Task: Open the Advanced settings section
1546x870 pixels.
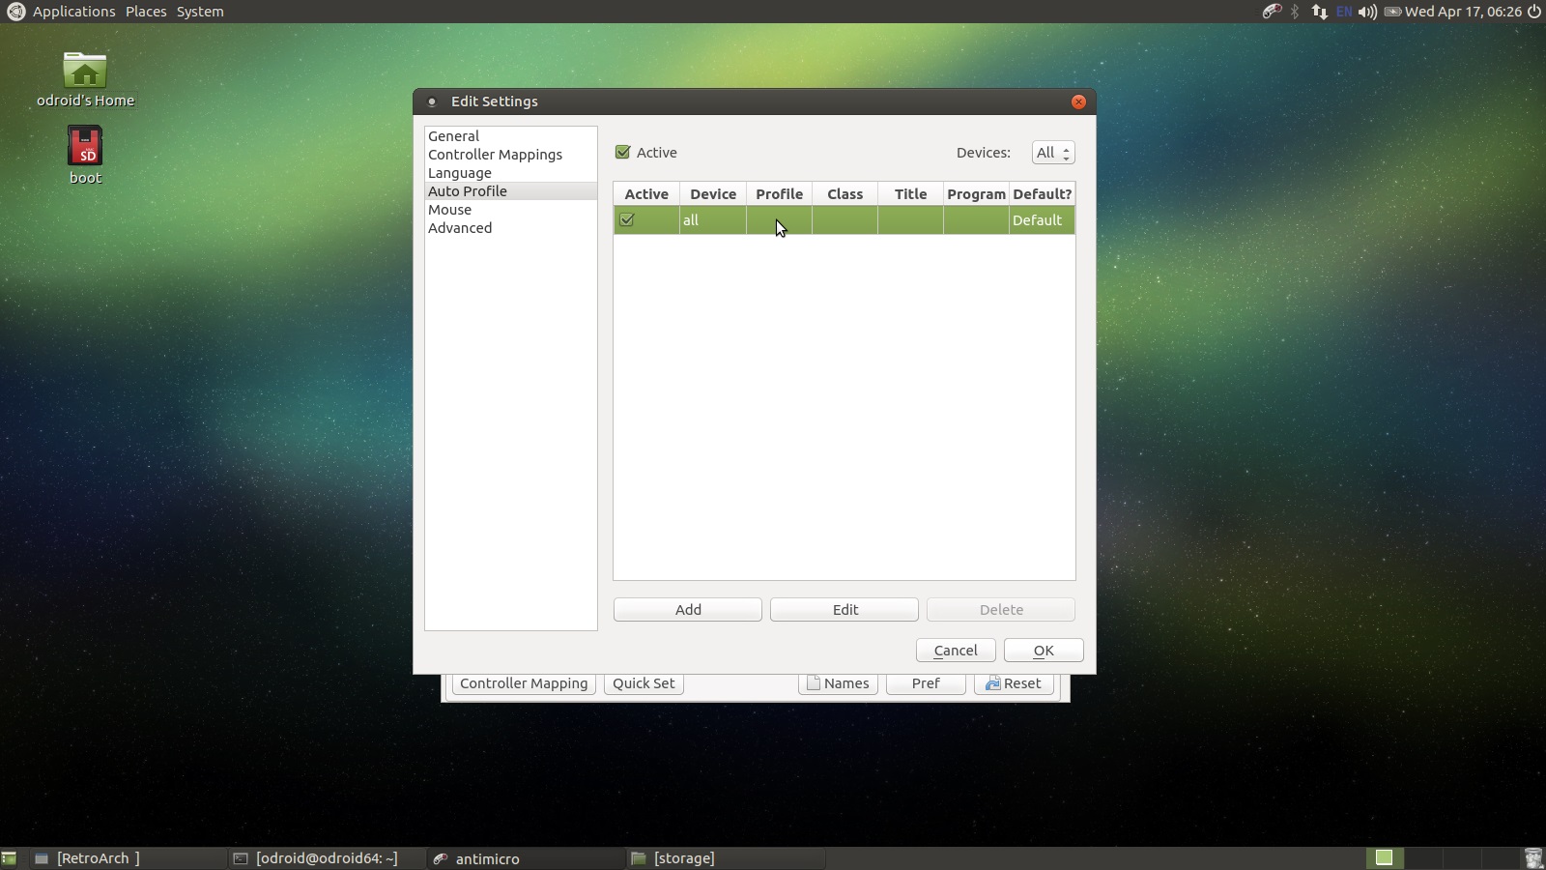Action: [460, 228]
